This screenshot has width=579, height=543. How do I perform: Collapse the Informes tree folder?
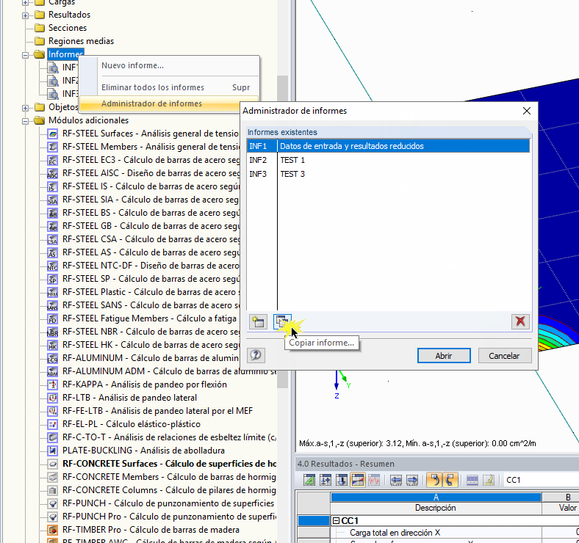pos(25,55)
